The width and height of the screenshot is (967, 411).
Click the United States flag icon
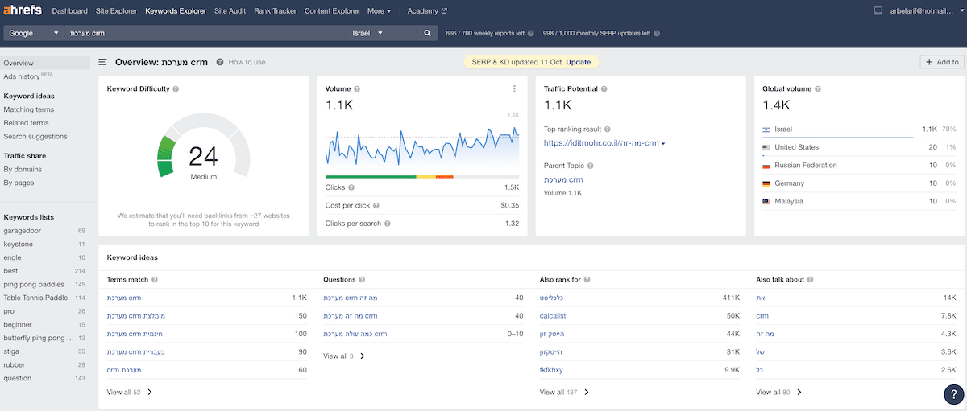click(766, 147)
